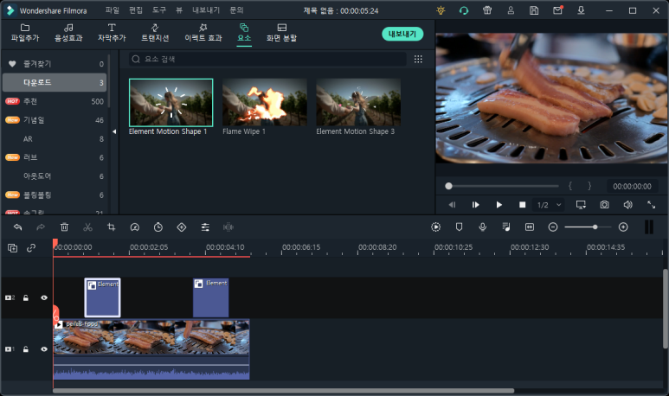Select the scissors split tool
Viewport: 669px width, 396px height.
(88, 227)
